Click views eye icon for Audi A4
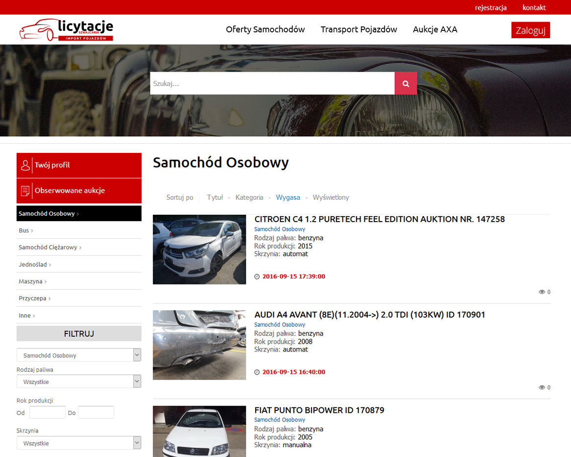Viewport: 571px width, 457px height. [542, 387]
